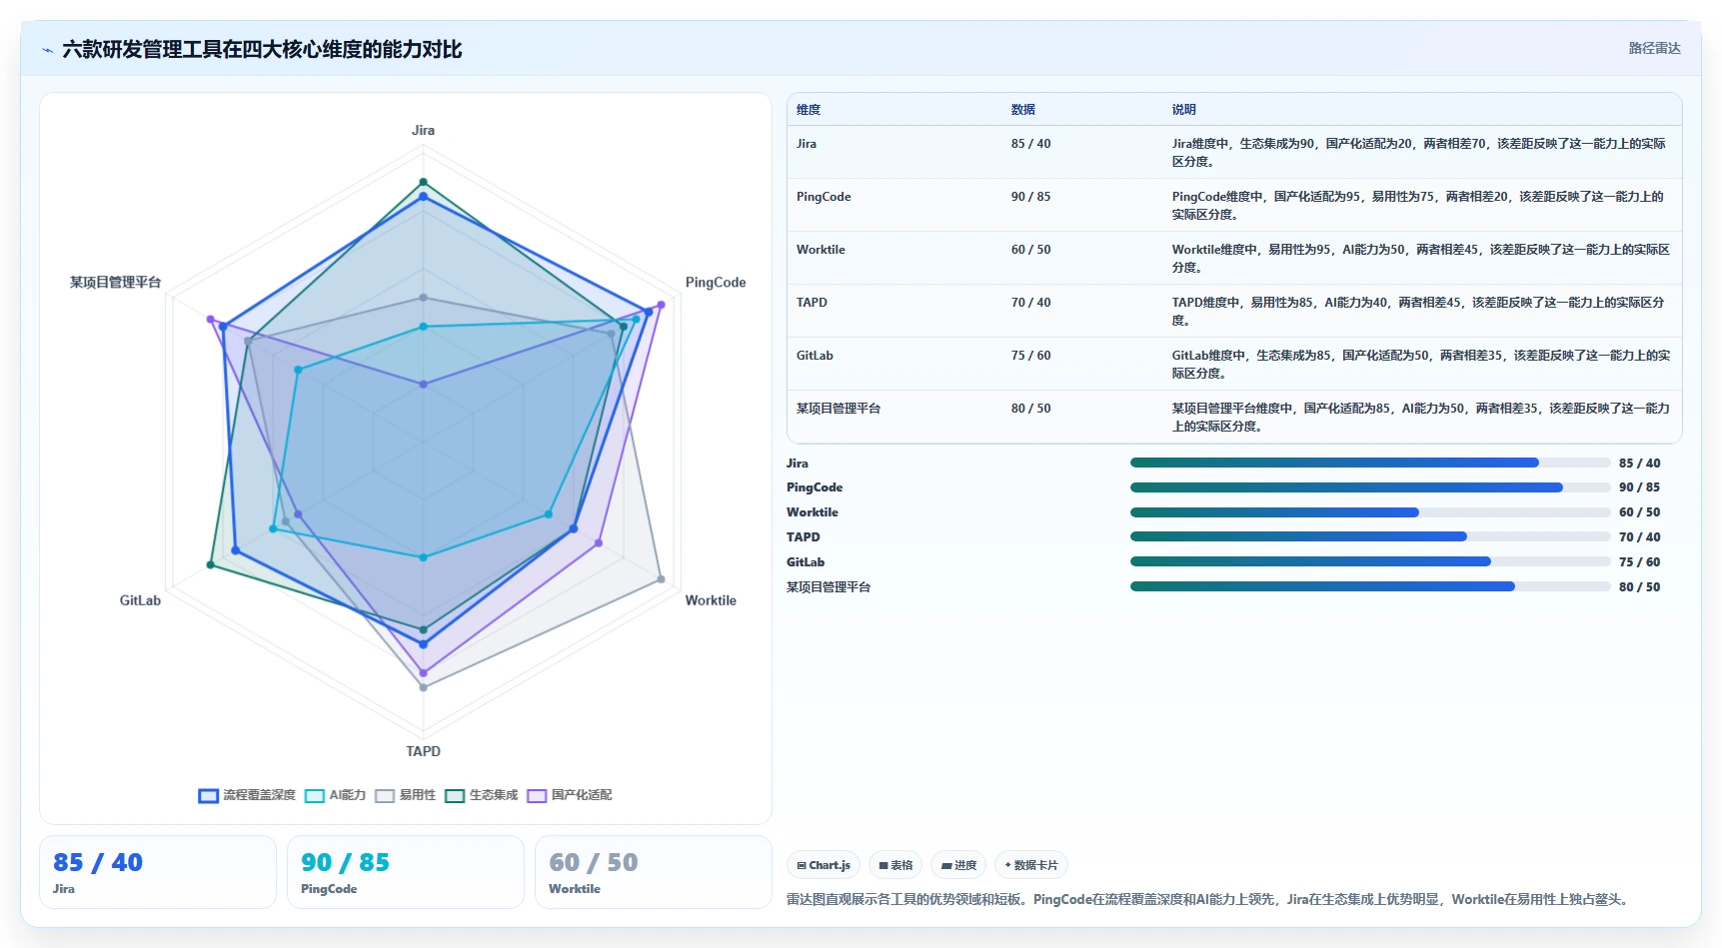Screen dimensions: 1722x948
Task: Click the GitLab label in the progress list
Action: [x=806, y=562]
